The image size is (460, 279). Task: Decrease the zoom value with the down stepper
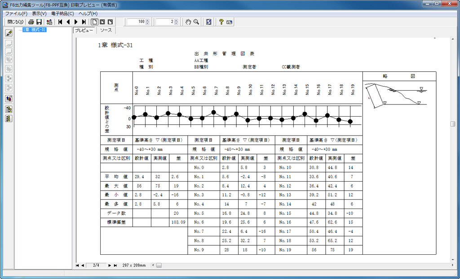pyautogui.click(x=147, y=23)
